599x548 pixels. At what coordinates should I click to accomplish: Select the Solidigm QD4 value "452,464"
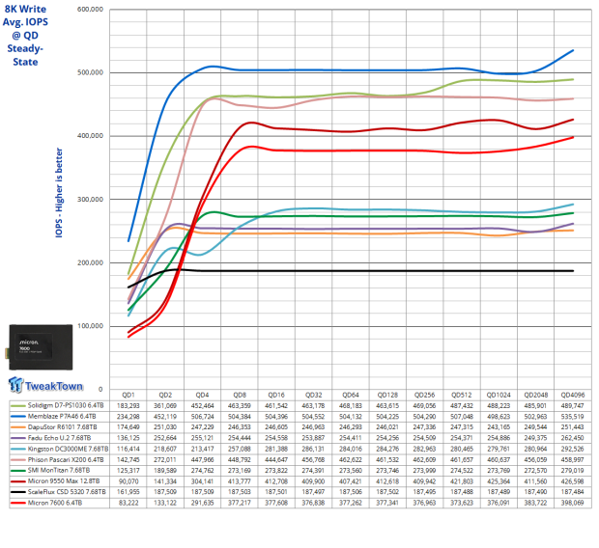pos(203,405)
